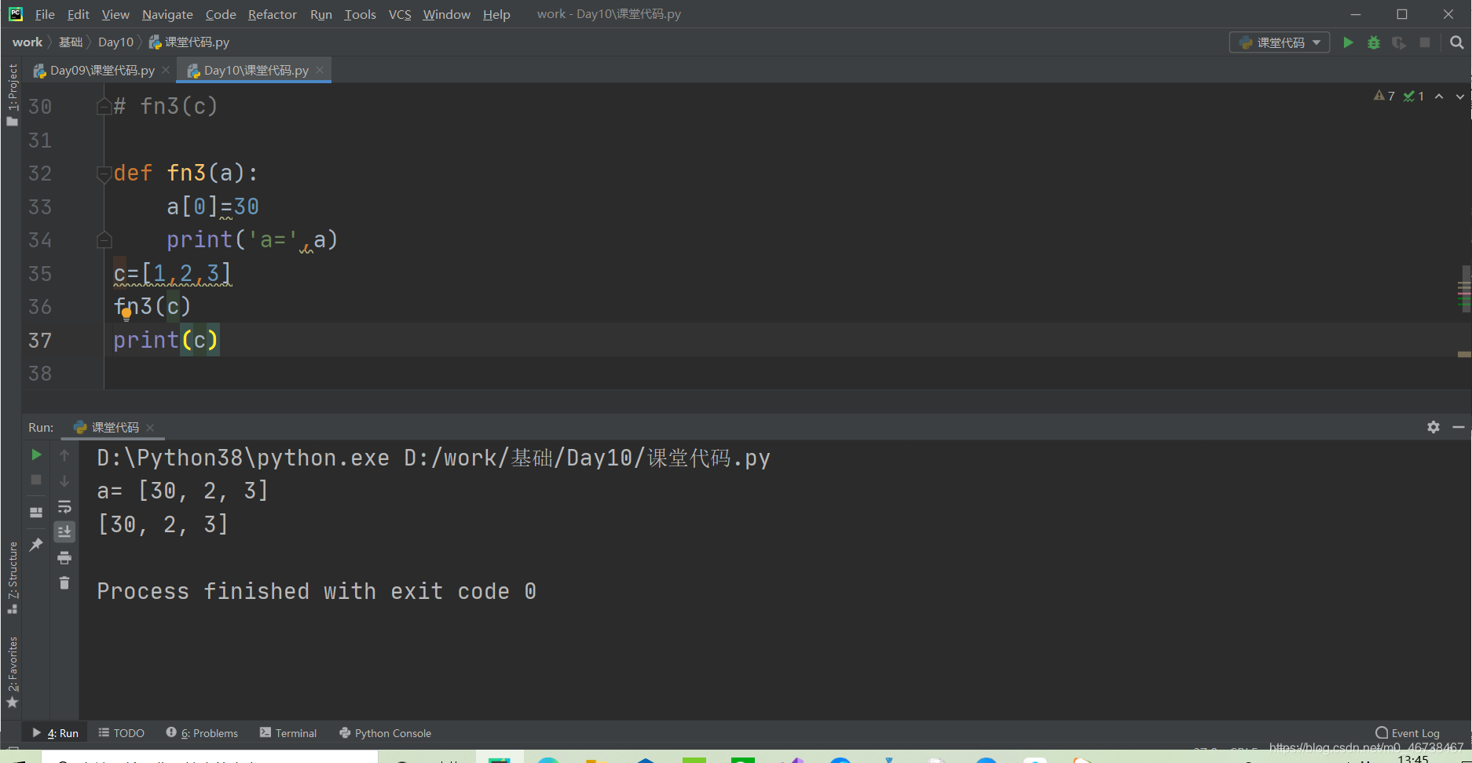Open the 课堂代码 run configuration dropdown
The width and height of the screenshot is (1472, 763).
click(x=1280, y=42)
